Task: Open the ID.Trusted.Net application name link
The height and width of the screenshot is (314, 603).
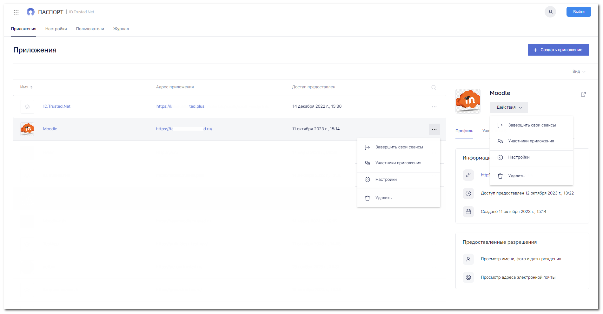Action: (57, 106)
